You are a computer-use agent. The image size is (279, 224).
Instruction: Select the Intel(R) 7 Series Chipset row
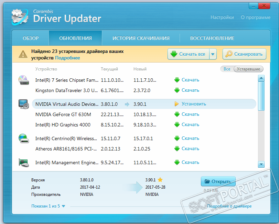[x=144, y=80]
